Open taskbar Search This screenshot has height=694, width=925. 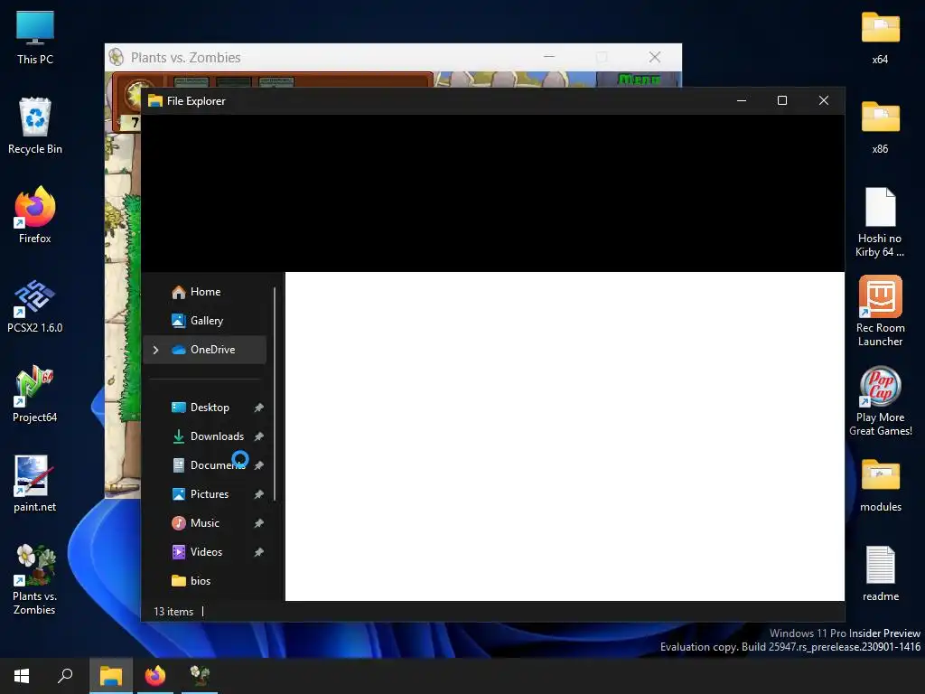pos(65,676)
